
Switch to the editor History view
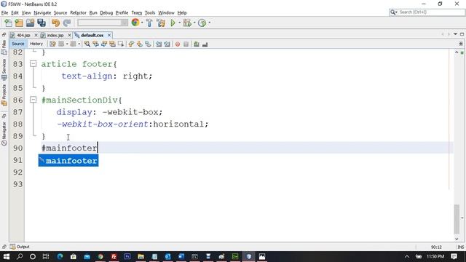click(36, 44)
